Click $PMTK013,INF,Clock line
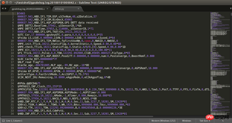Viewport: 232px width, 123px height. click(x=39, y=86)
